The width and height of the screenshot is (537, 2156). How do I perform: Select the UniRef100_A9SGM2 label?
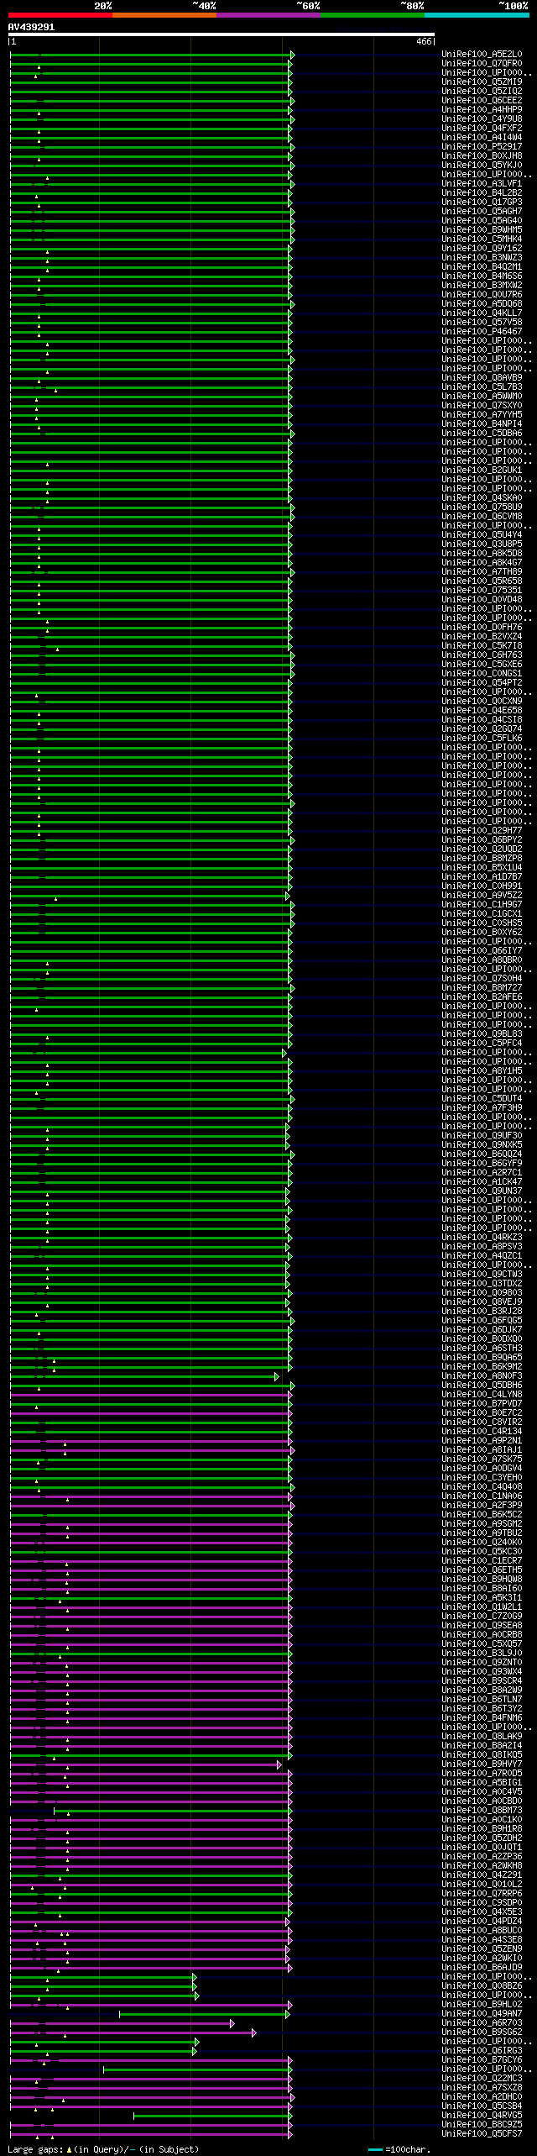(x=482, y=1524)
